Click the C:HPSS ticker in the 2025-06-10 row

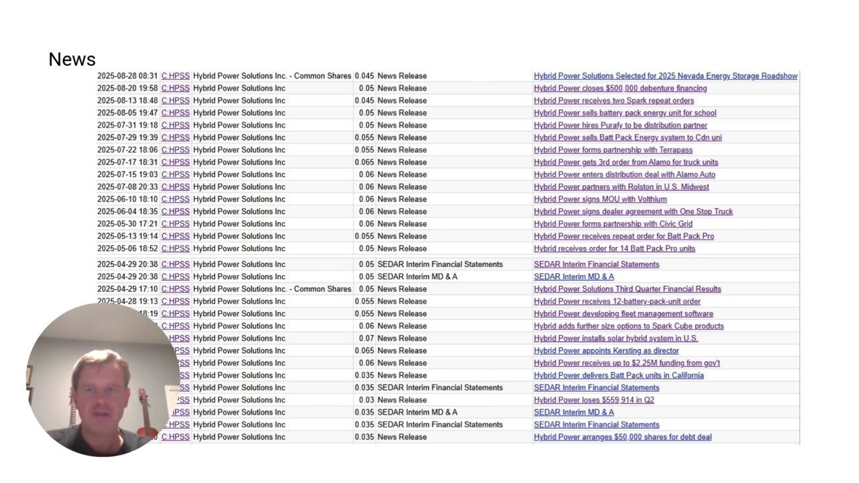[175, 199]
